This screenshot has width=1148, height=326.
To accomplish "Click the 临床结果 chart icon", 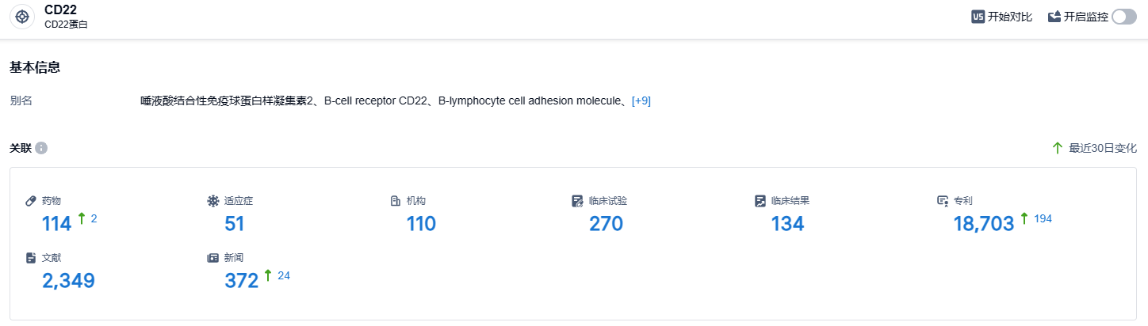I will pos(760,201).
